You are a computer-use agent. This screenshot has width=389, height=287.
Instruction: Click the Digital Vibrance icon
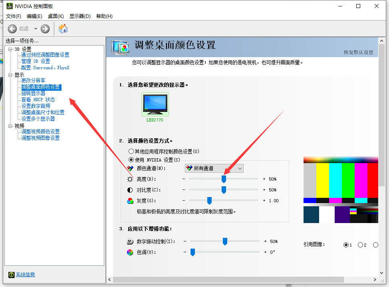[x=130, y=241]
